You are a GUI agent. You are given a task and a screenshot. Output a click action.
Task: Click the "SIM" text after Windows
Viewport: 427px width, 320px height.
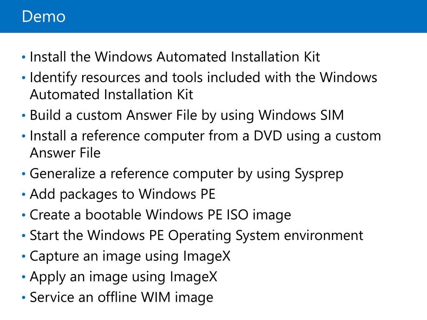332,115
